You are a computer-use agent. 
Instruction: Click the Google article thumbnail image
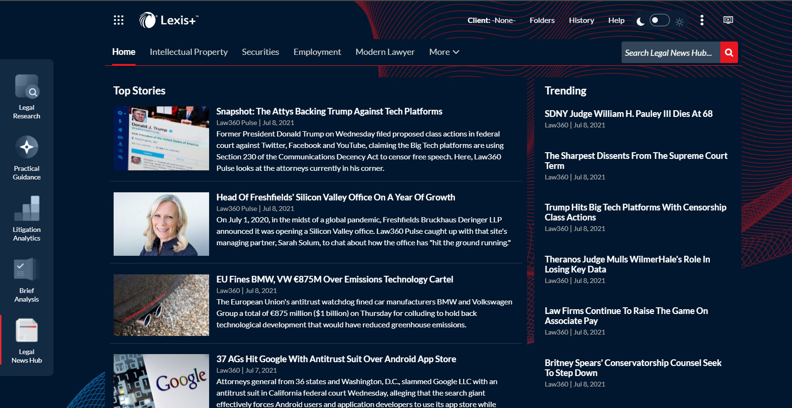pos(161,381)
